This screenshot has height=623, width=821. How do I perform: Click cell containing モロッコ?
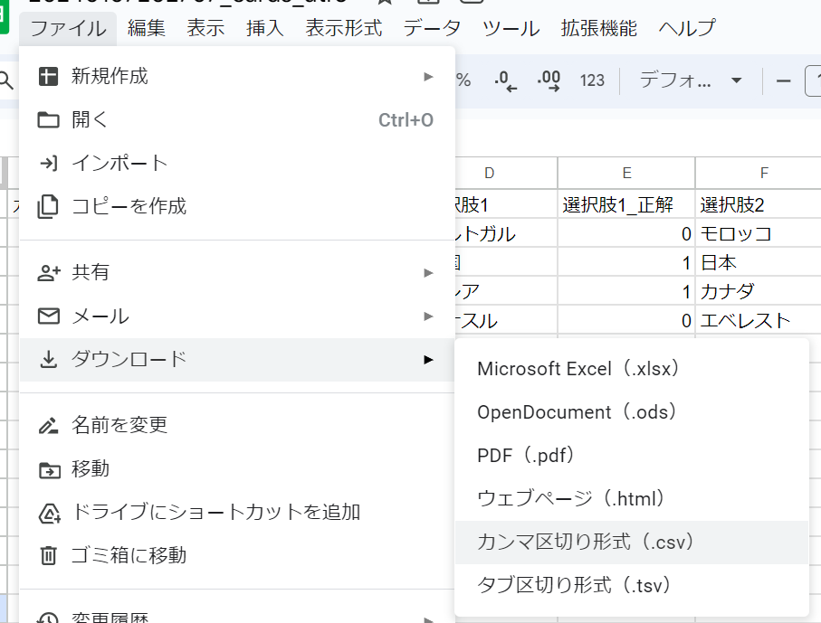click(x=759, y=234)
